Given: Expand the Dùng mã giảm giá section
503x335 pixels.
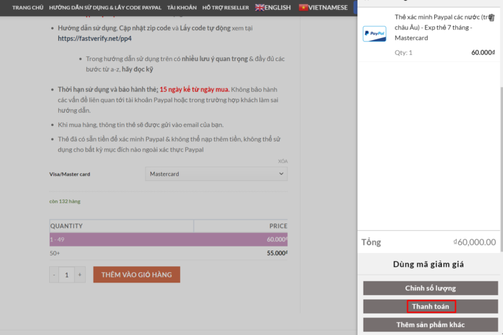Looking at the screenshot, I should (x=430, y=264).
